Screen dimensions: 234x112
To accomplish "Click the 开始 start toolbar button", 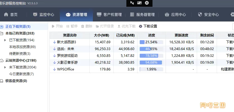I will (x=57, y=26).
